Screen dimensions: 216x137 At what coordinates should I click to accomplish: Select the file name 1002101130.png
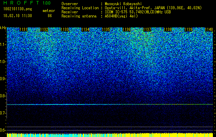click(x=18, y=9)
